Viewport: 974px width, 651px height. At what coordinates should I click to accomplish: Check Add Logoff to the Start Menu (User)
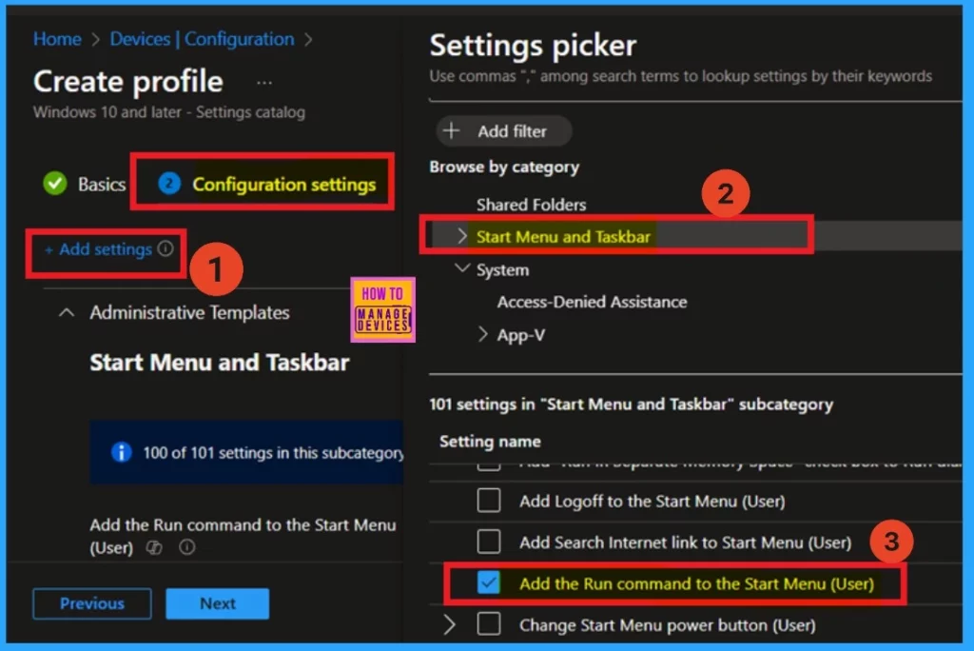point(489,501)
